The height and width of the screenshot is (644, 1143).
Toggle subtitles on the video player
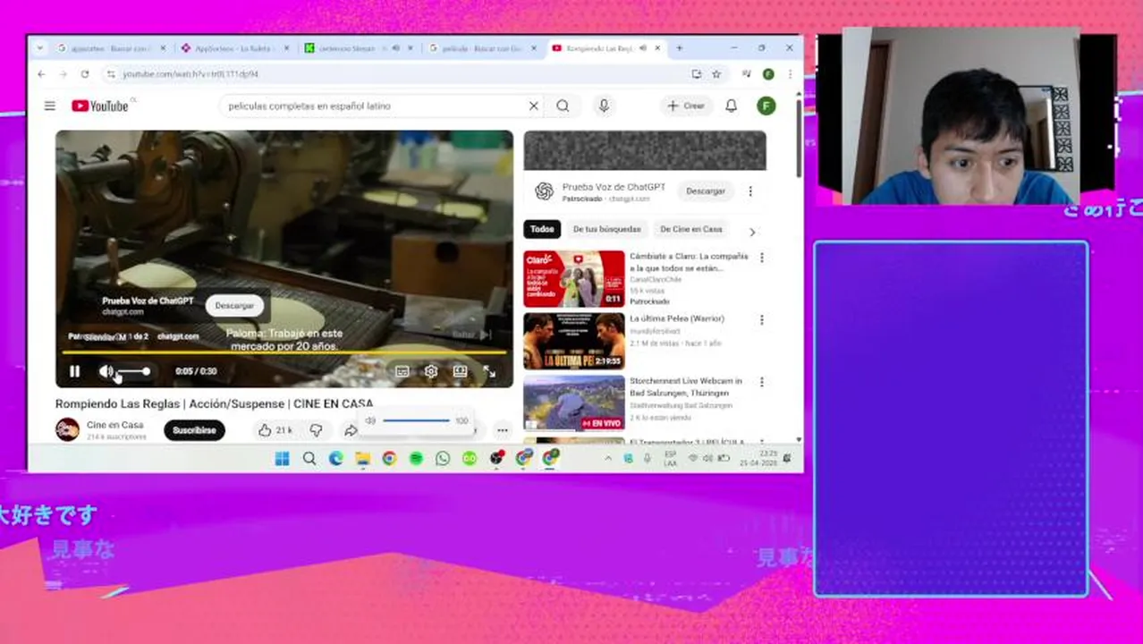point(402,371)
